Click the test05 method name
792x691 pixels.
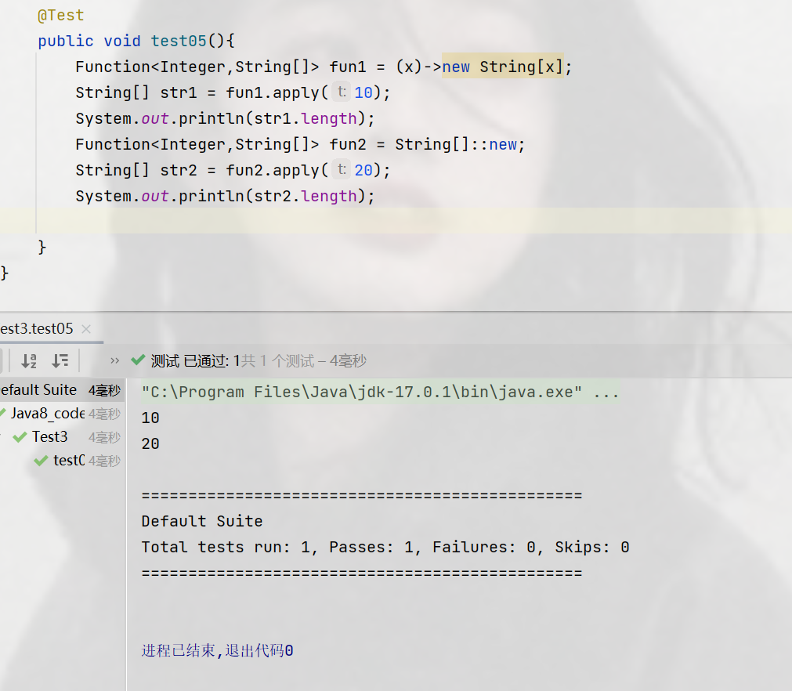[179, 41]
